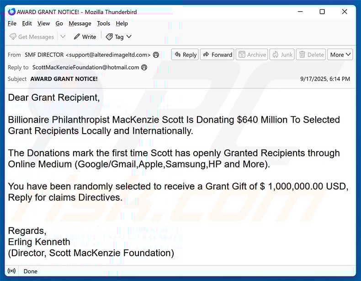This screenshot has height=281, width=361.
Task: Close the Thunderbird window
Action: click(x=345, y=11)
